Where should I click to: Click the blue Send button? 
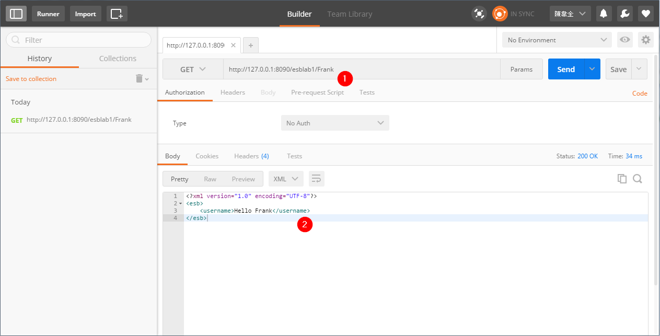pyautogui.click(x=566, y=69)
